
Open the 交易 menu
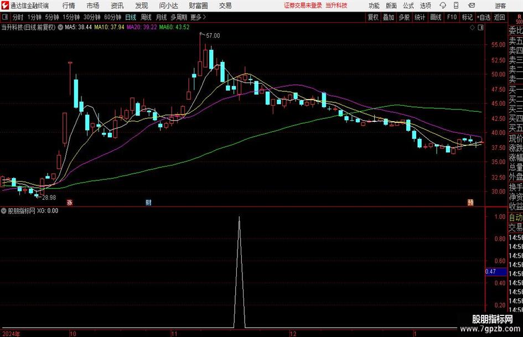click(225, 6)
